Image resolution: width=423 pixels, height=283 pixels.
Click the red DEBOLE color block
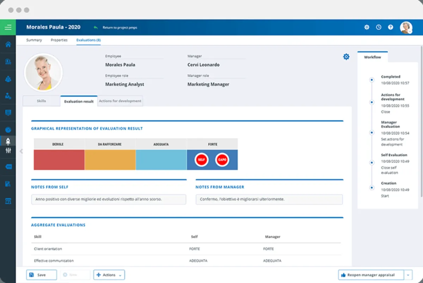click(59, 160)
